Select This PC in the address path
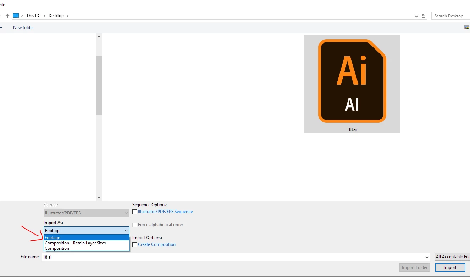The width and height of the screenshot is (470, 277). pos(33,16)
